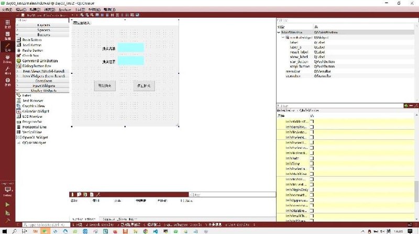Click the upper cyan label in form
This screenshot has width=419, height=234.
130,48
